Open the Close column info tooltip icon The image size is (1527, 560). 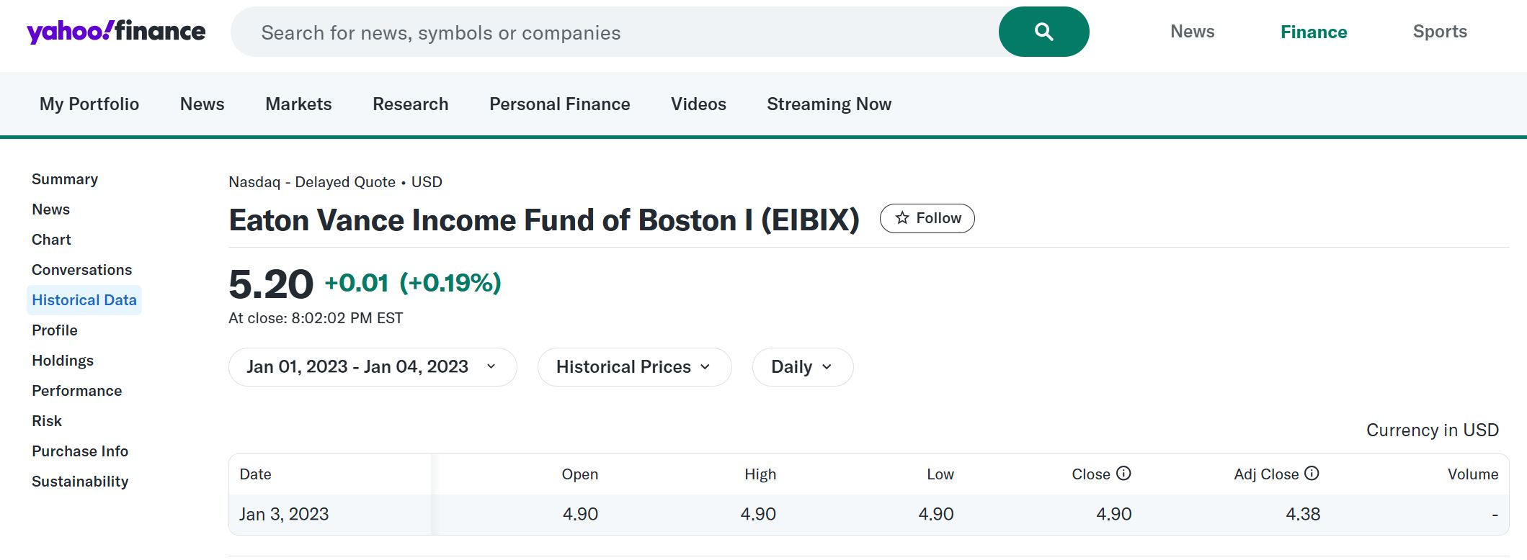click(x=1123, y=473)
